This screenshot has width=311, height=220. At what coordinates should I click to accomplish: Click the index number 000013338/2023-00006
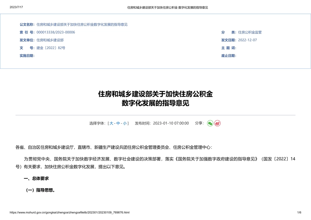(x=56, y=32)
